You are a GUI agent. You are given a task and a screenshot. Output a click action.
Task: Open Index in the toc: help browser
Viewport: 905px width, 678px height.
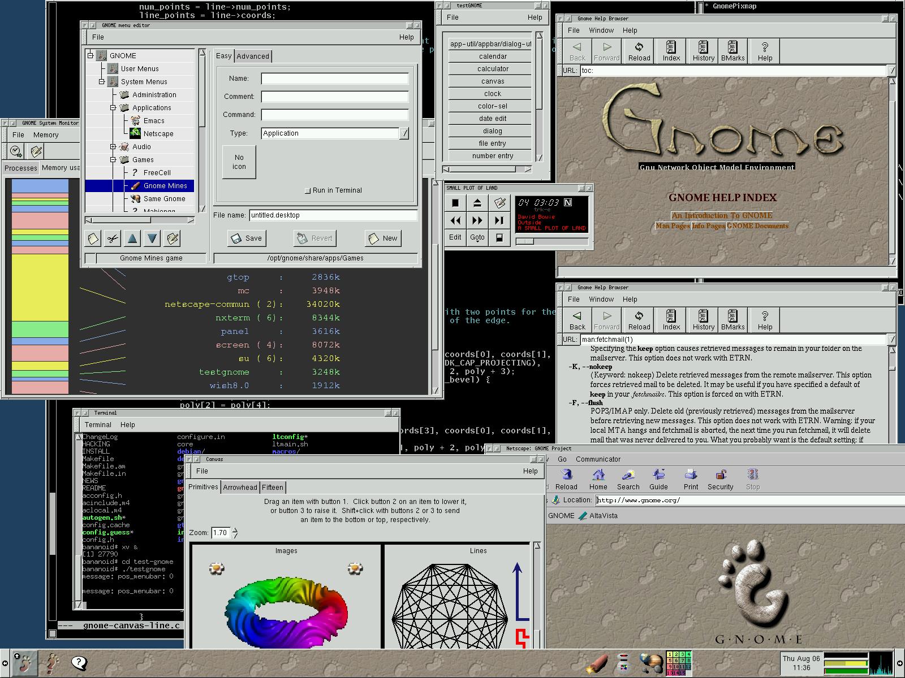pyautogui.click(x=671, y=51)
